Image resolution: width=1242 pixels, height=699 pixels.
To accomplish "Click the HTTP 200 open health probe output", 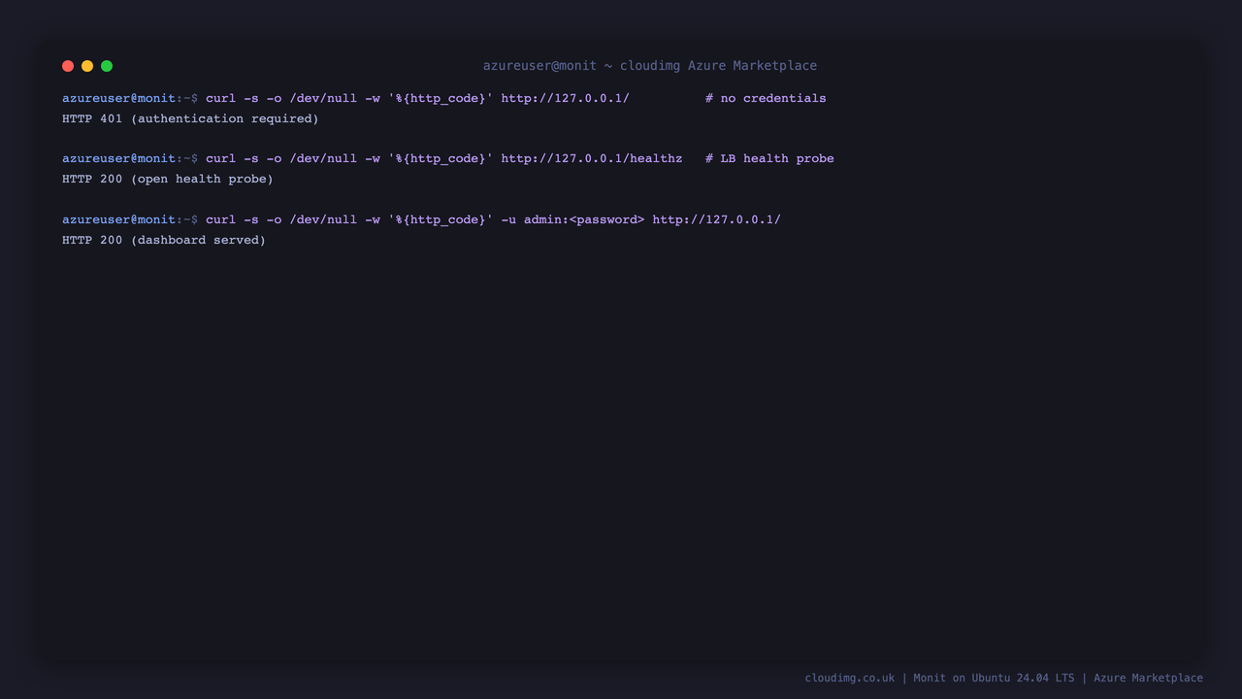I will click(168, 179).
